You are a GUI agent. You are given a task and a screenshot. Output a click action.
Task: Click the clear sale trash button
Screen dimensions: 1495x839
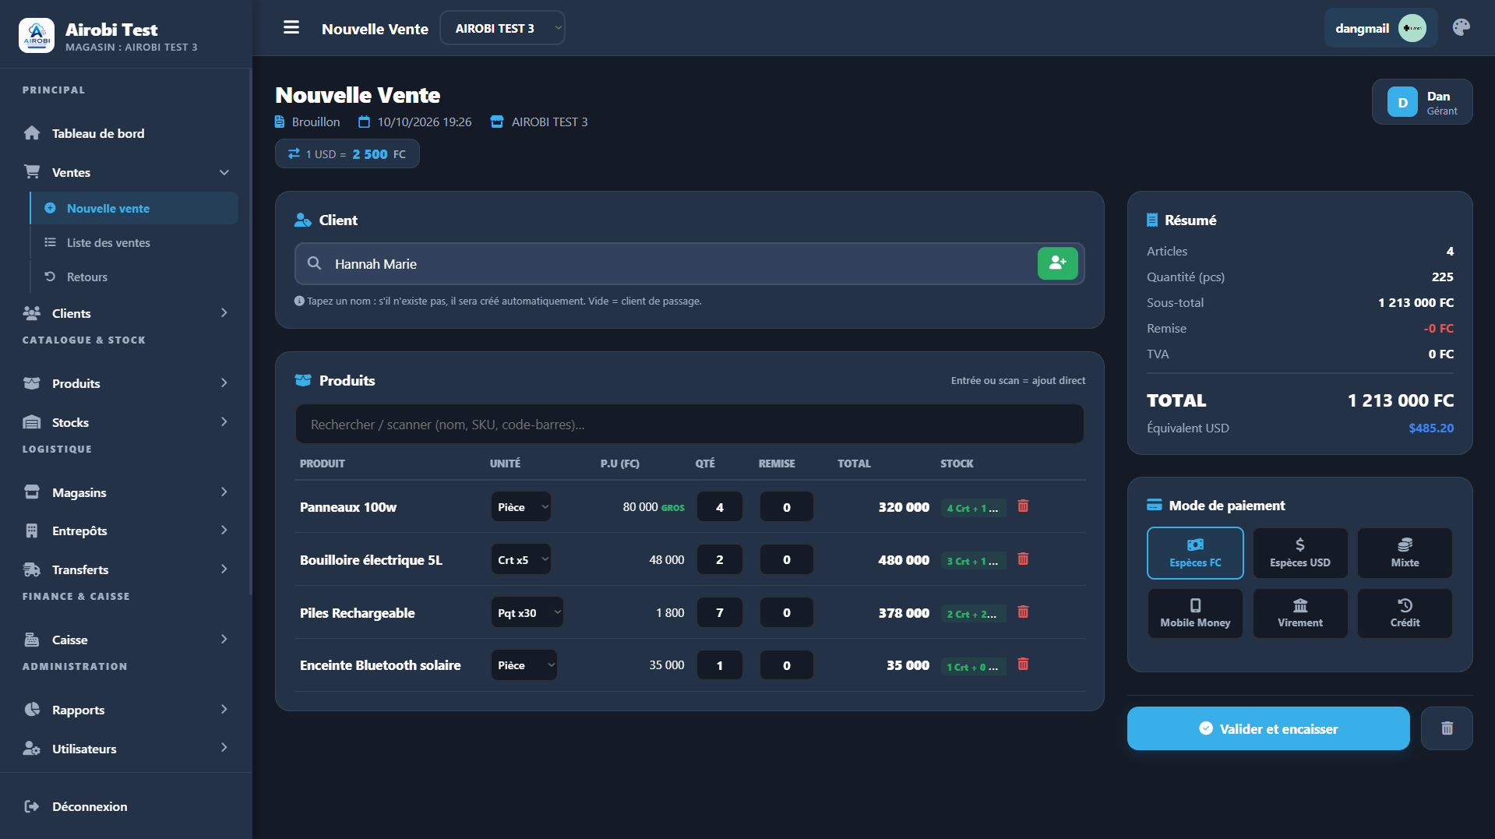coord(1447,728)
